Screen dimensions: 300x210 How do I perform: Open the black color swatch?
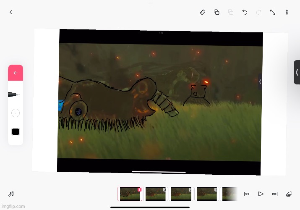[16, 132]
